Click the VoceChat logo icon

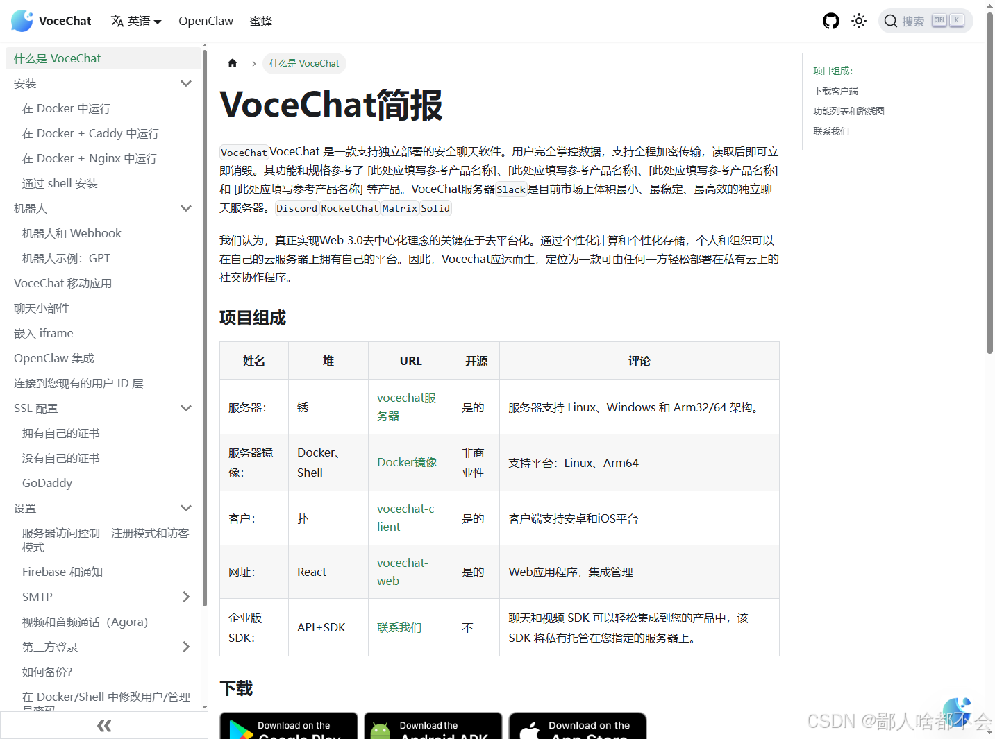click(22, 21)
